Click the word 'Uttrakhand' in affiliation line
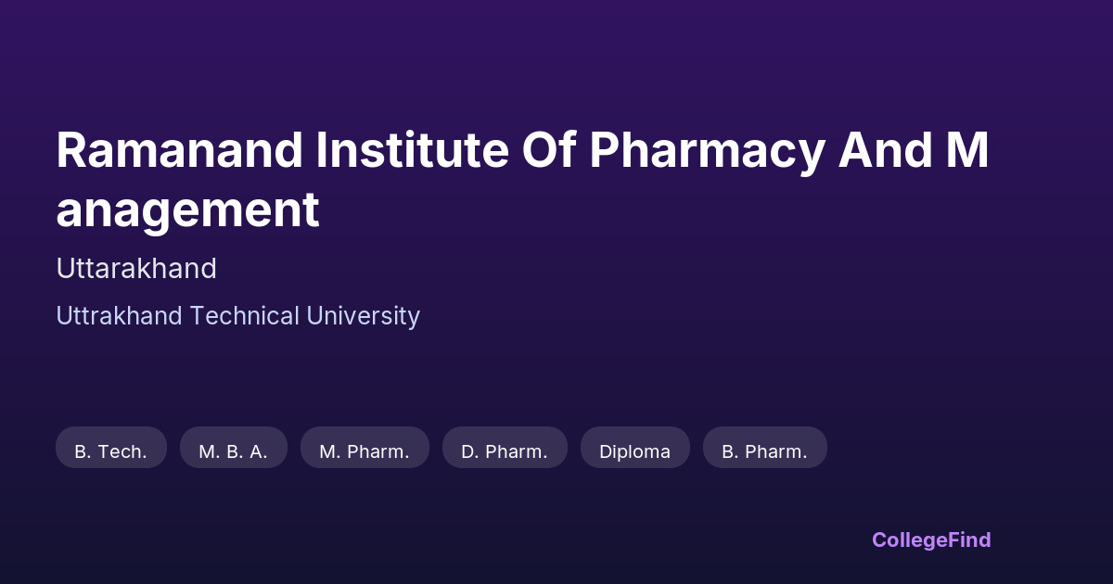Image resolution: width=1113 pixels, height=584 pixels. [119, 316]
